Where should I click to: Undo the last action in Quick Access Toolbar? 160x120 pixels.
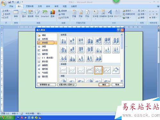tap(13, 2)
